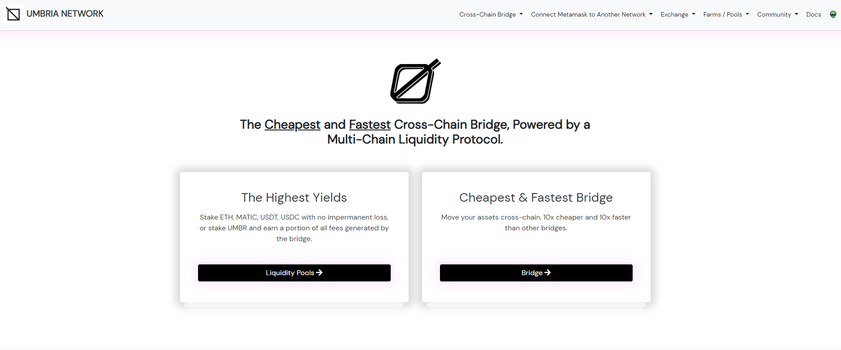Click the staking description text about impermanent loss
The height and width of the screenshot is (350, 841).
[x=294, y=228]
